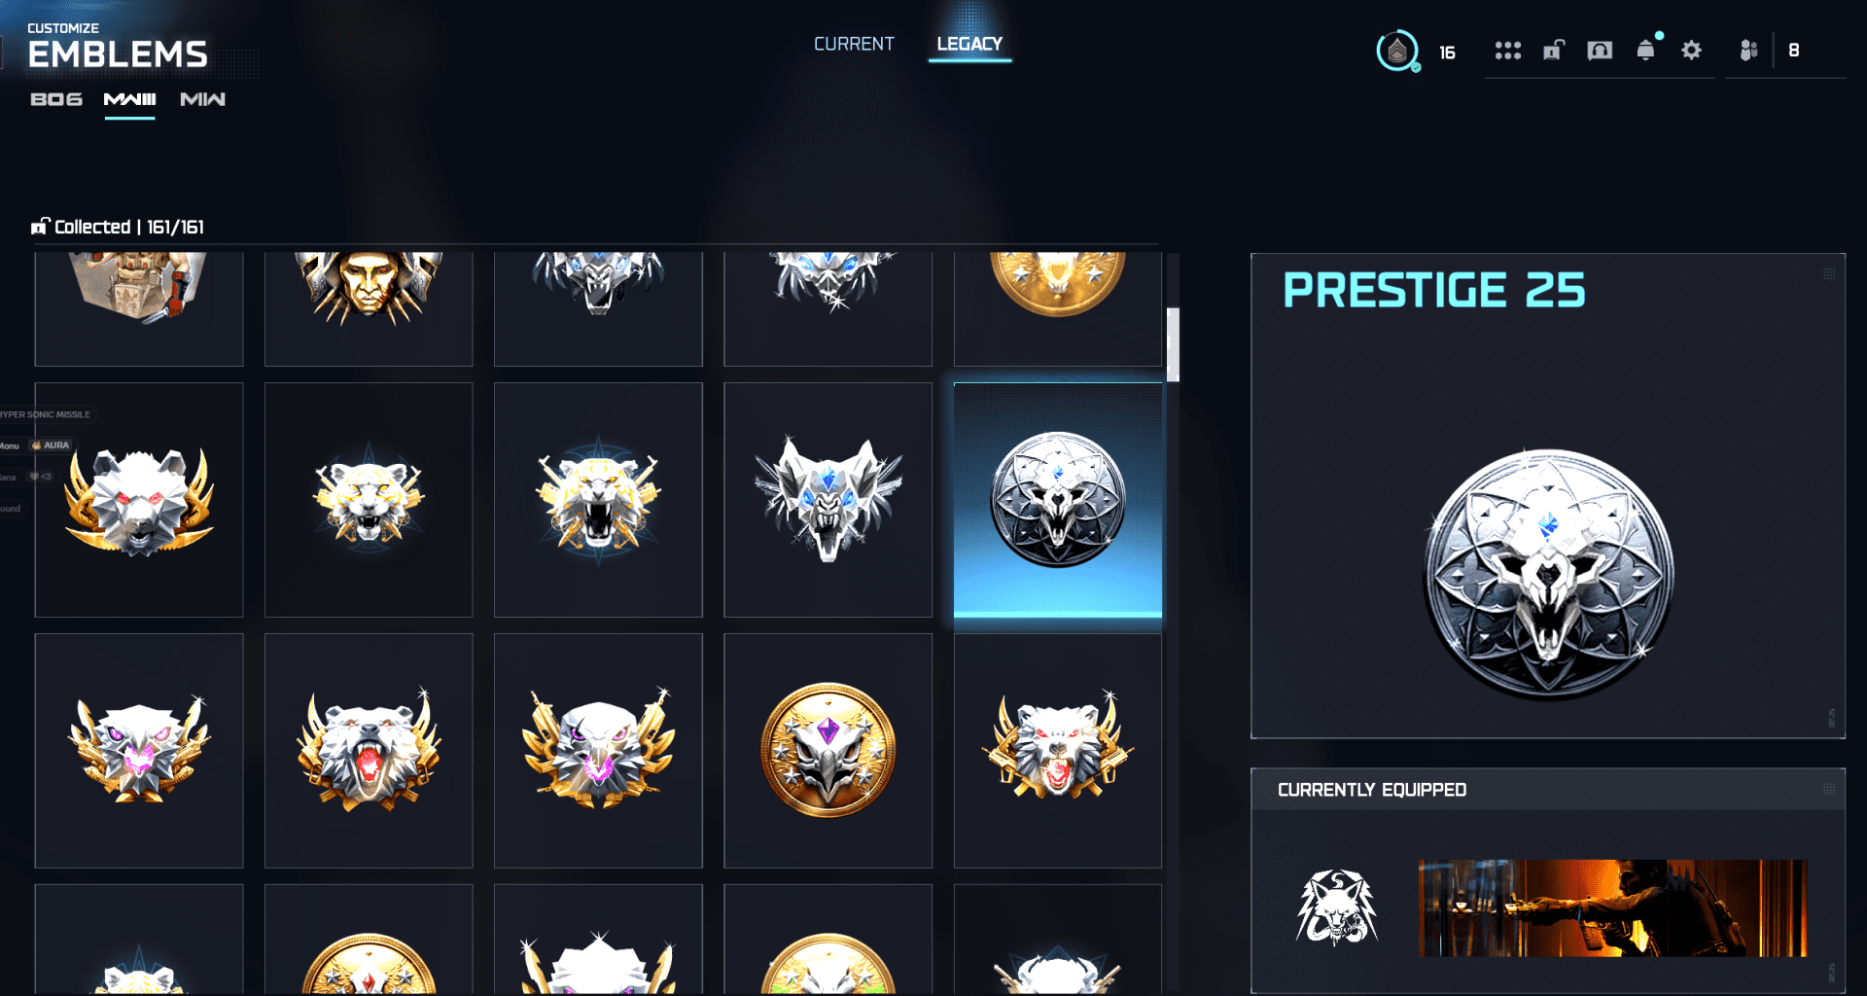Switch to the CURRENT tab
The width and height of the screenshot is (1867, 996).
(854, 44)
